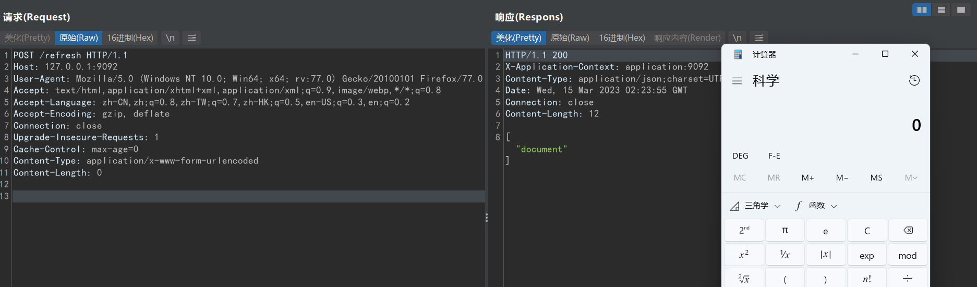Expand the 函数 functions dropdown
Image resolution: width=977 pixels, height=287 pixels.
[x=816, y=206]
